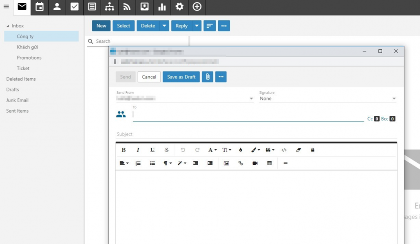
Task: Open the downloads inbox-tray icon
Action: (x=144, y=7)
